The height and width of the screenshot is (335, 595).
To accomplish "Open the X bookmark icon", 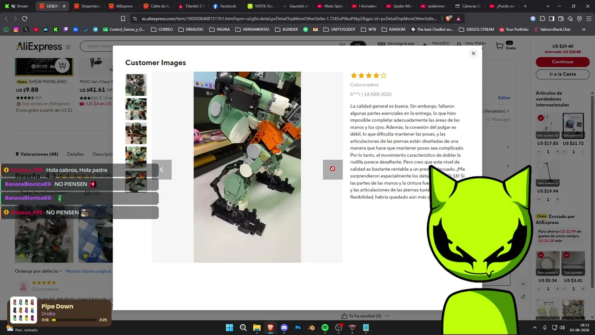I will point(26,29).
